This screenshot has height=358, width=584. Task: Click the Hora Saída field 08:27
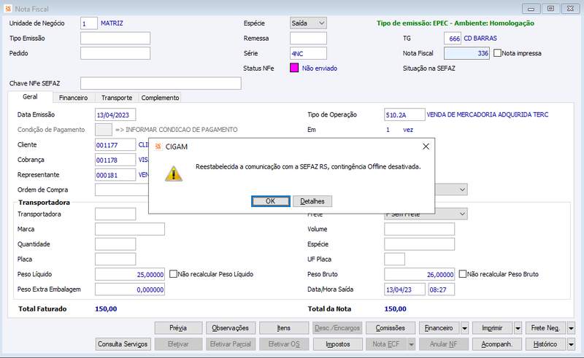coord(442,289)
